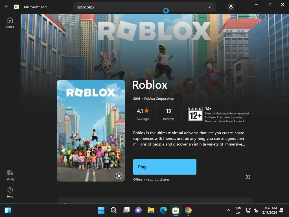The height and width of the screenshot is (217, 289).
Task: Open the Chat app on the taskbar
Action: [138, 210]
